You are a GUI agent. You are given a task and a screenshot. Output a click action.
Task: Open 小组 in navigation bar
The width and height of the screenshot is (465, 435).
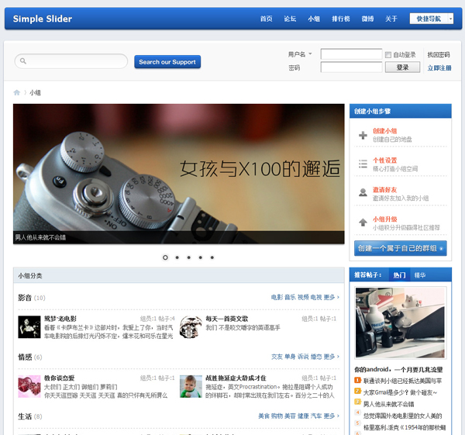point(313,19)
